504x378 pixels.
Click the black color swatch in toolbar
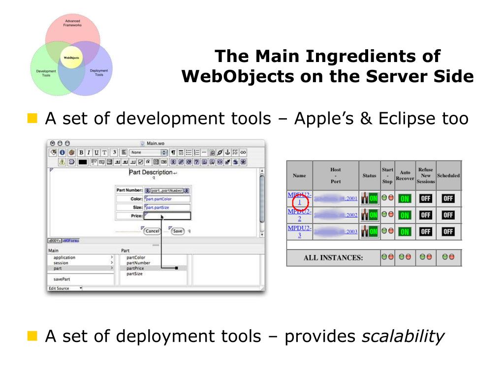click(83, 162)
